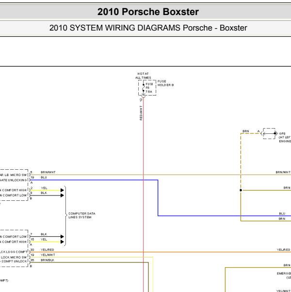Click the arrowhead on the pin 8 BLK wire
Viewport: 291px width, 292px height.
click(62, 195)
